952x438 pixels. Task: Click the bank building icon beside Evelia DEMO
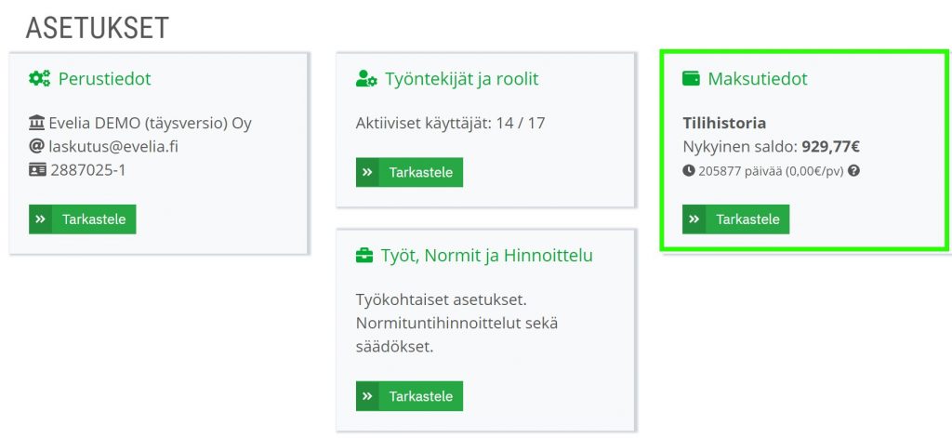click(x=36, y=124)
